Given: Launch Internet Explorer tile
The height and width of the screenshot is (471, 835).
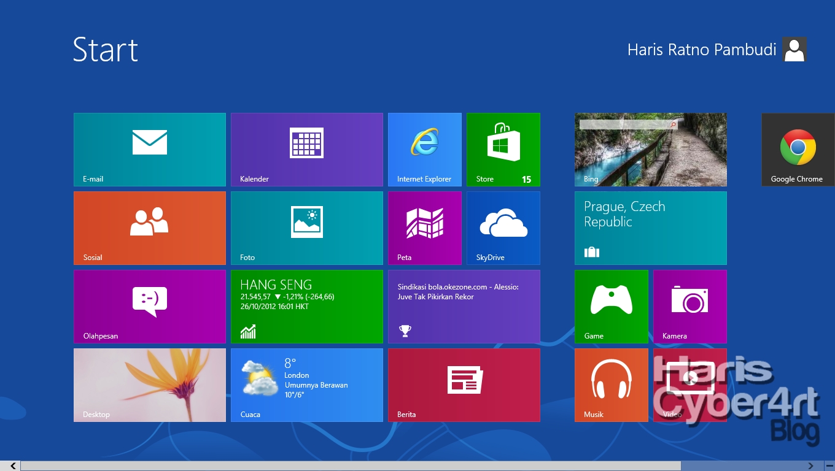Looking at the screenshot, I should 425,150.
